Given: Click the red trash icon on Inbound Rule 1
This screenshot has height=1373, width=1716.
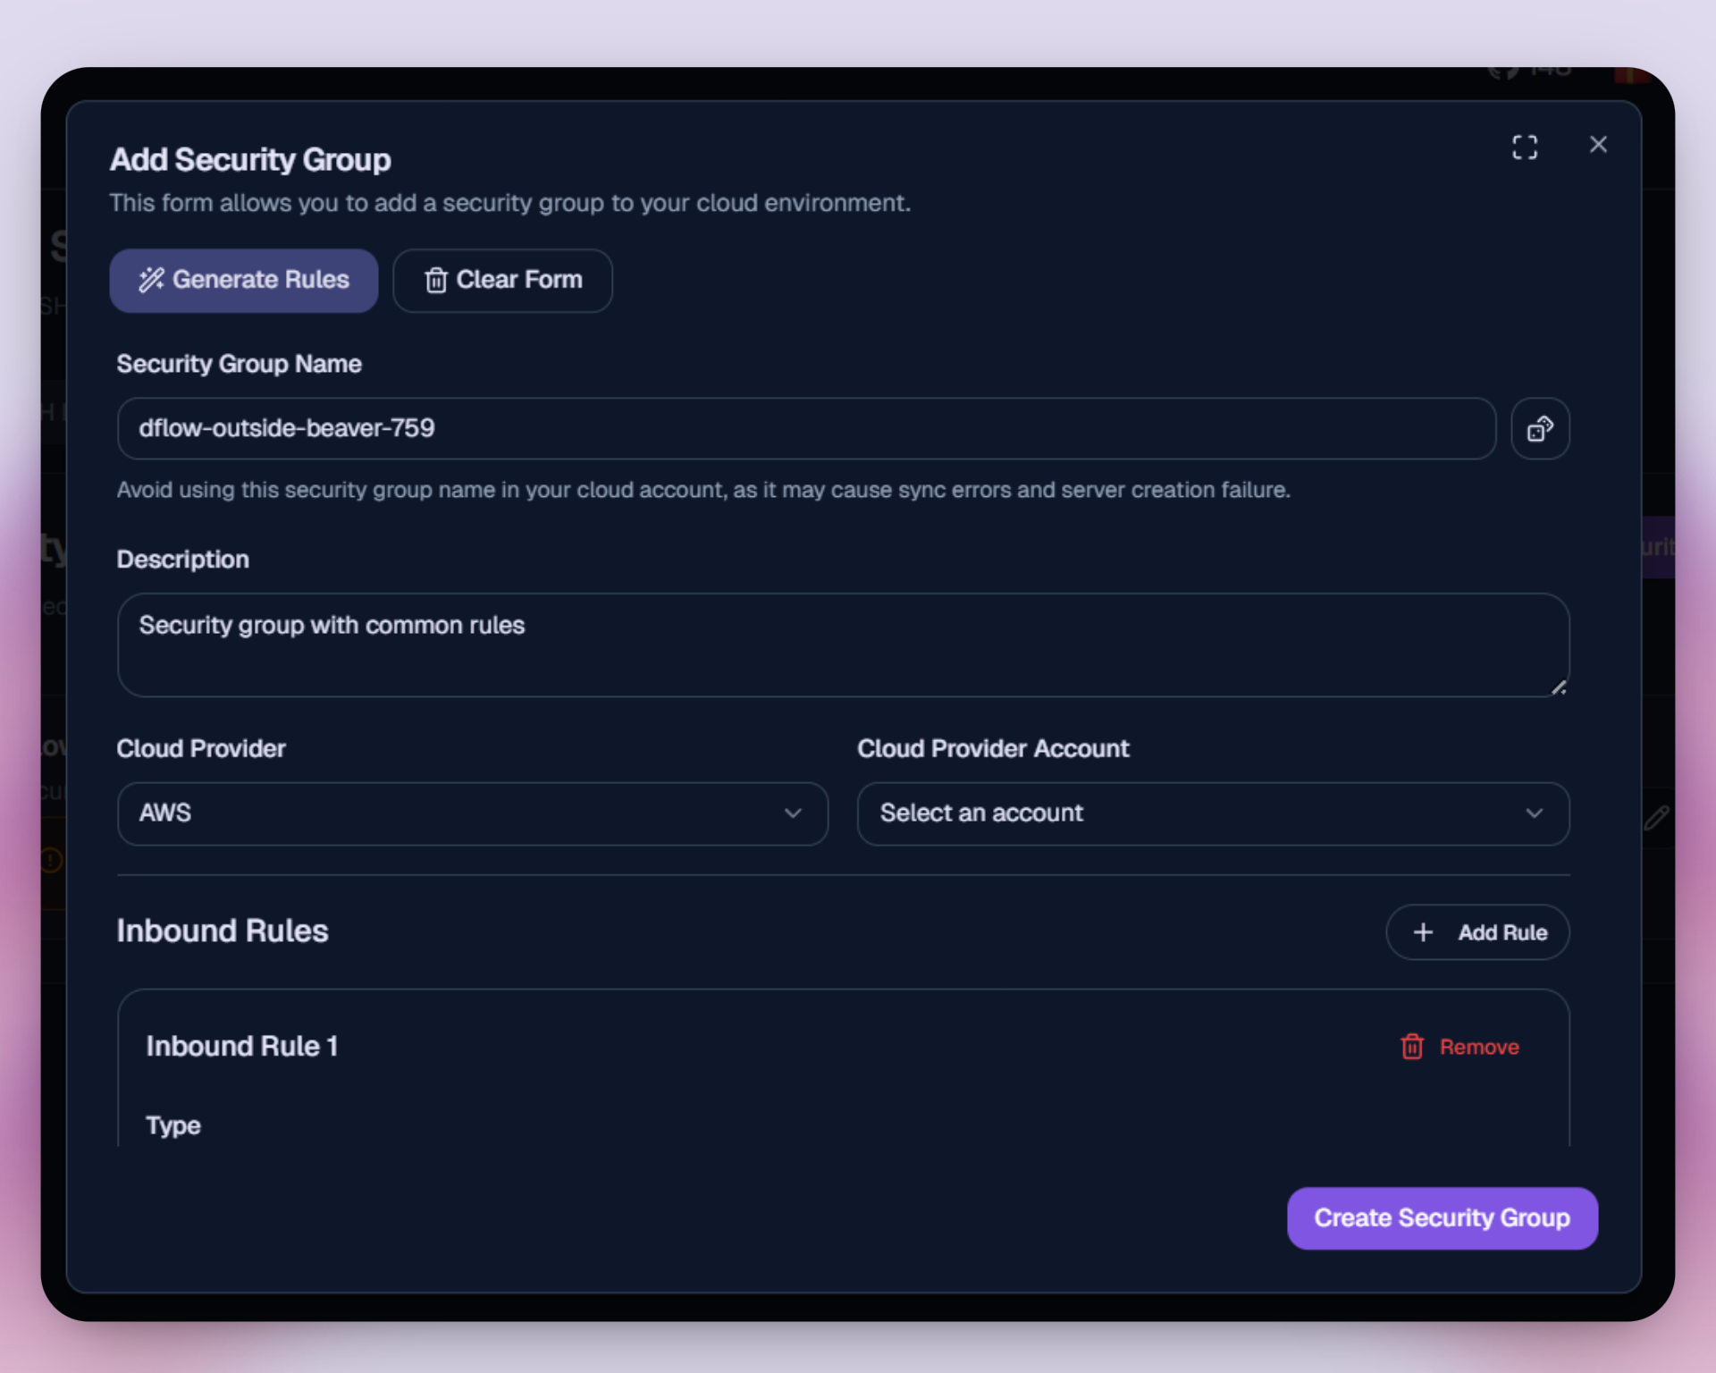Looking at the screenshot, I should (x=1412, y=1047).
